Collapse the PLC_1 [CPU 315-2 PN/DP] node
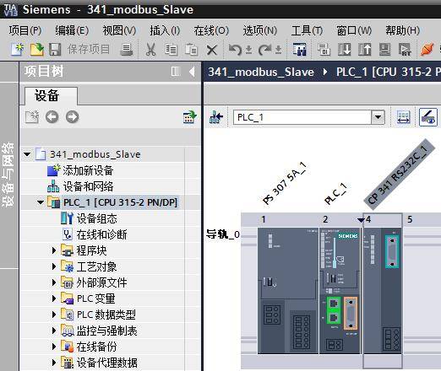 click(41, 202)
